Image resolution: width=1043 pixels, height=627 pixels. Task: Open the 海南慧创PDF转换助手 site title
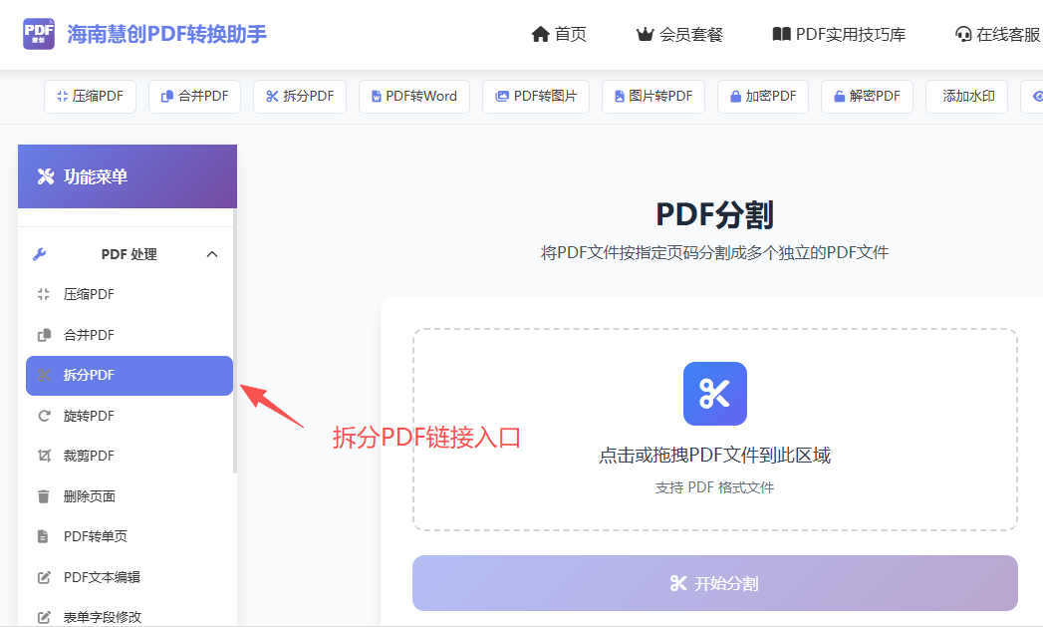coord(166,34)
